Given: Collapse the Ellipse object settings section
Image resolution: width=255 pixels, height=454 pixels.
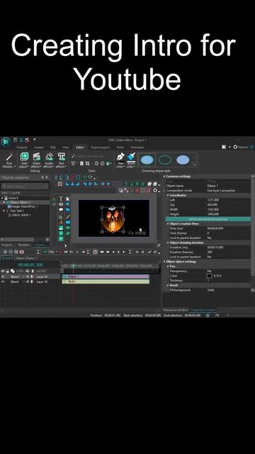Looking at the screenshot, I should click(x=164, y=262).
